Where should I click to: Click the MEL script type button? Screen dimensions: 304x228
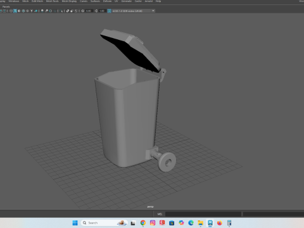point(160,214)
